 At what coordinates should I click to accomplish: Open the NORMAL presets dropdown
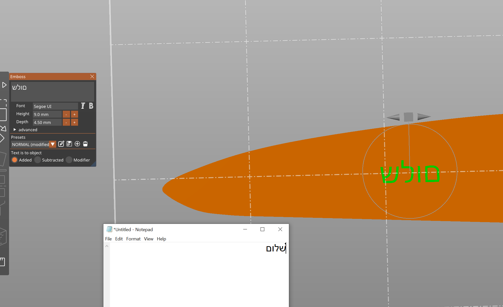pos(52,144)
